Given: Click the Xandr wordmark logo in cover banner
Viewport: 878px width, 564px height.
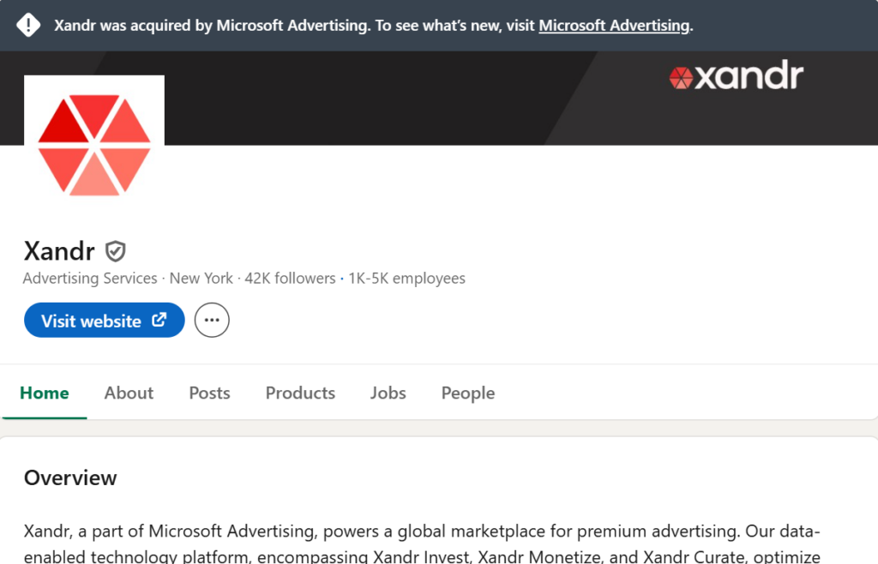Looking at the screenshot, I should 736,77.
